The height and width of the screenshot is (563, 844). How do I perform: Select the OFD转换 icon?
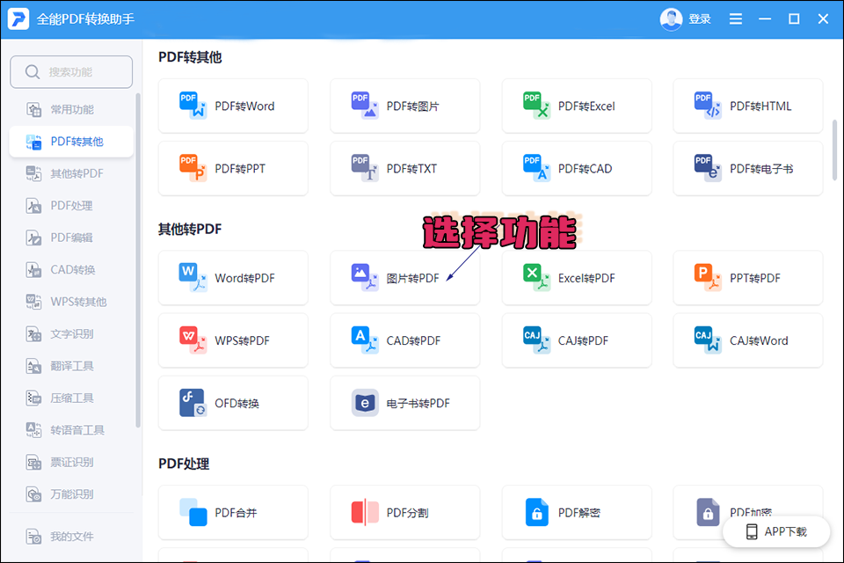pyautogui.click(x=192, y=403)
